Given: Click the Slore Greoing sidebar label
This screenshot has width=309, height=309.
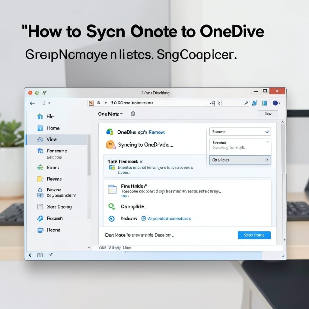Looking at the screenshot, I should click(x=59, y=207).
